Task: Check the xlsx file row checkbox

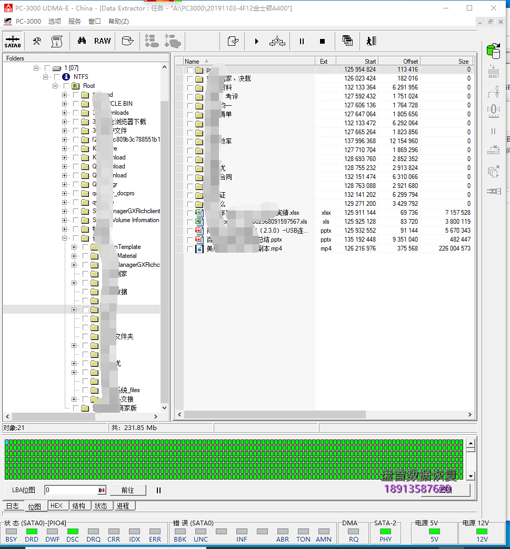Action: [x=189, y=213]
